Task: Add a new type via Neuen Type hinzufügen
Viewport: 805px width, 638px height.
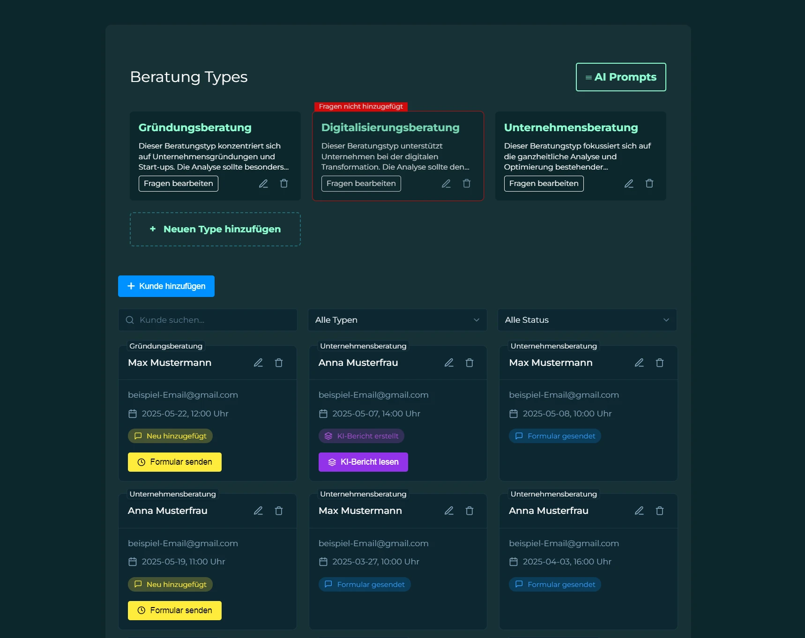Action: pos(215,230)
